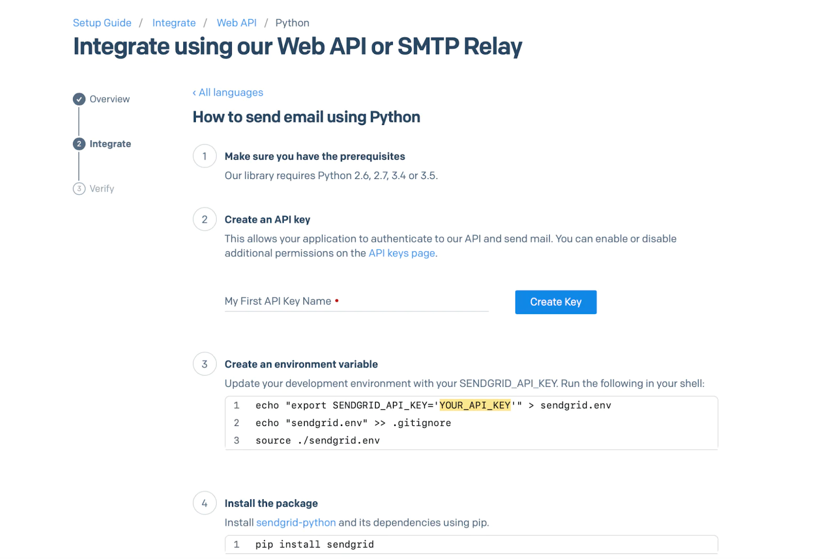
Task: Go to the Integrate step label
Action: click(x=110, y=144)
